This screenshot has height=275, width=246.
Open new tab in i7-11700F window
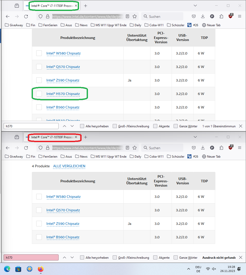pyautogui.click(x=85, y=6)
